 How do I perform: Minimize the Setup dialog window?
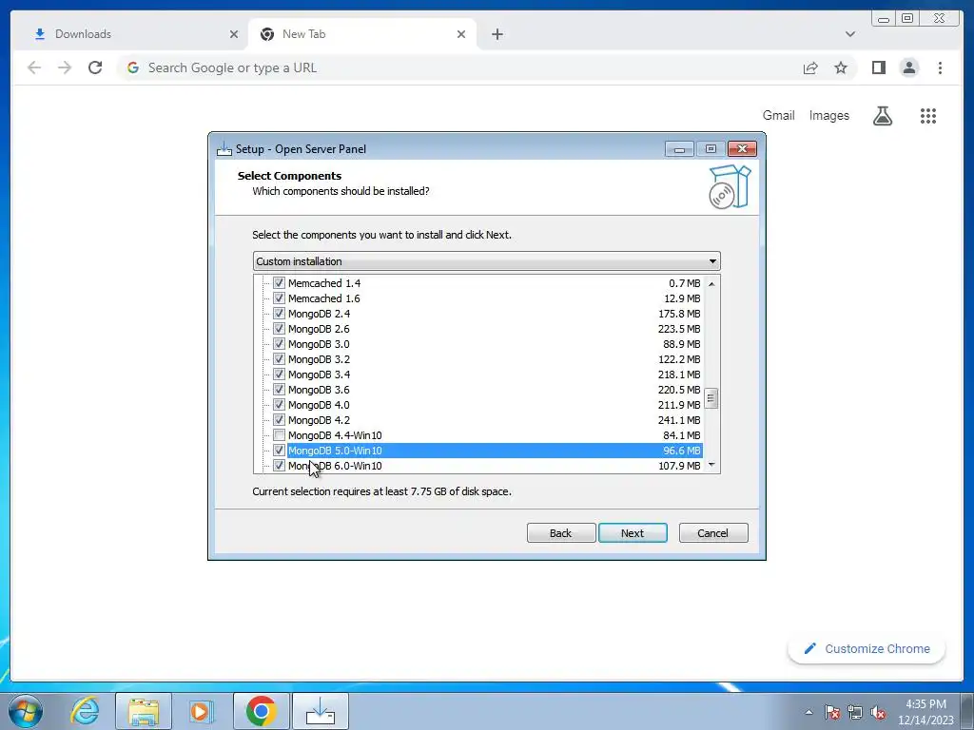[x=679, y=149]
